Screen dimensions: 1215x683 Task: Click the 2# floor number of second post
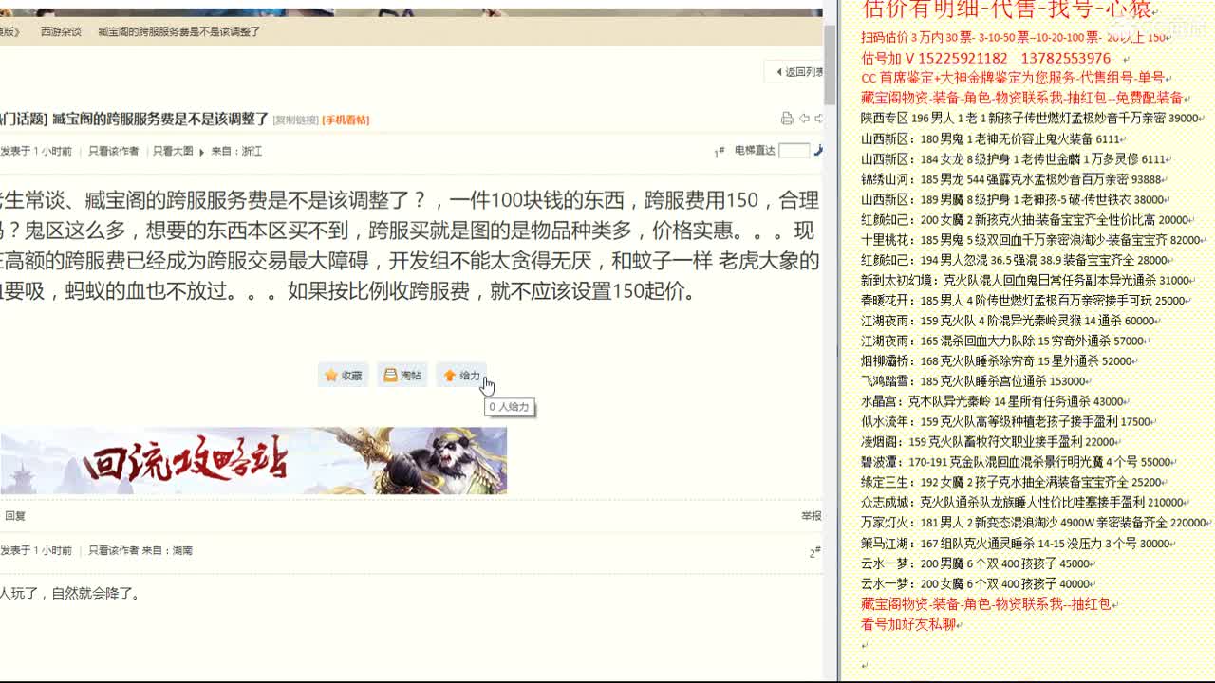pyautogui.click(x=814, y=551)
